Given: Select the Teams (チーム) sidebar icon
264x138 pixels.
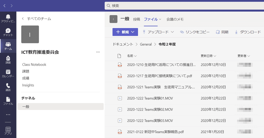Looking at the screenshot, I should (x=8, y=46).
